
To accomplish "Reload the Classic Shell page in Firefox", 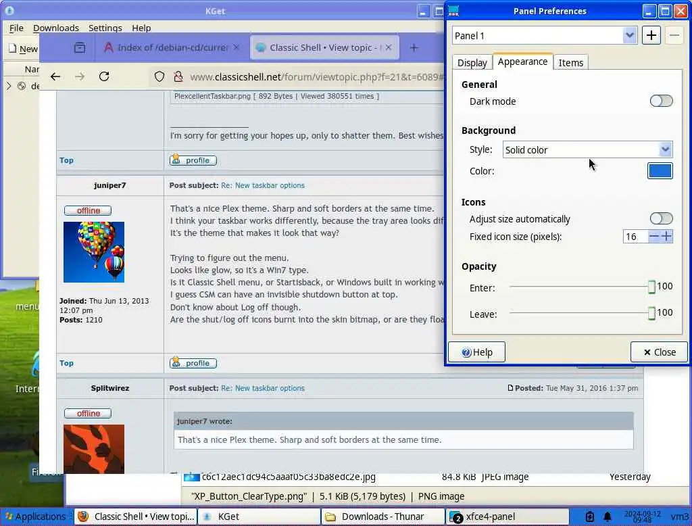I will (x=104, y=76).
